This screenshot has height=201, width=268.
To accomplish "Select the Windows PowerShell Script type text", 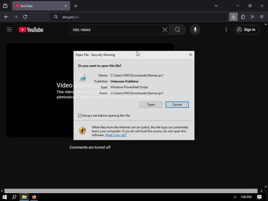I will (129, 87).
